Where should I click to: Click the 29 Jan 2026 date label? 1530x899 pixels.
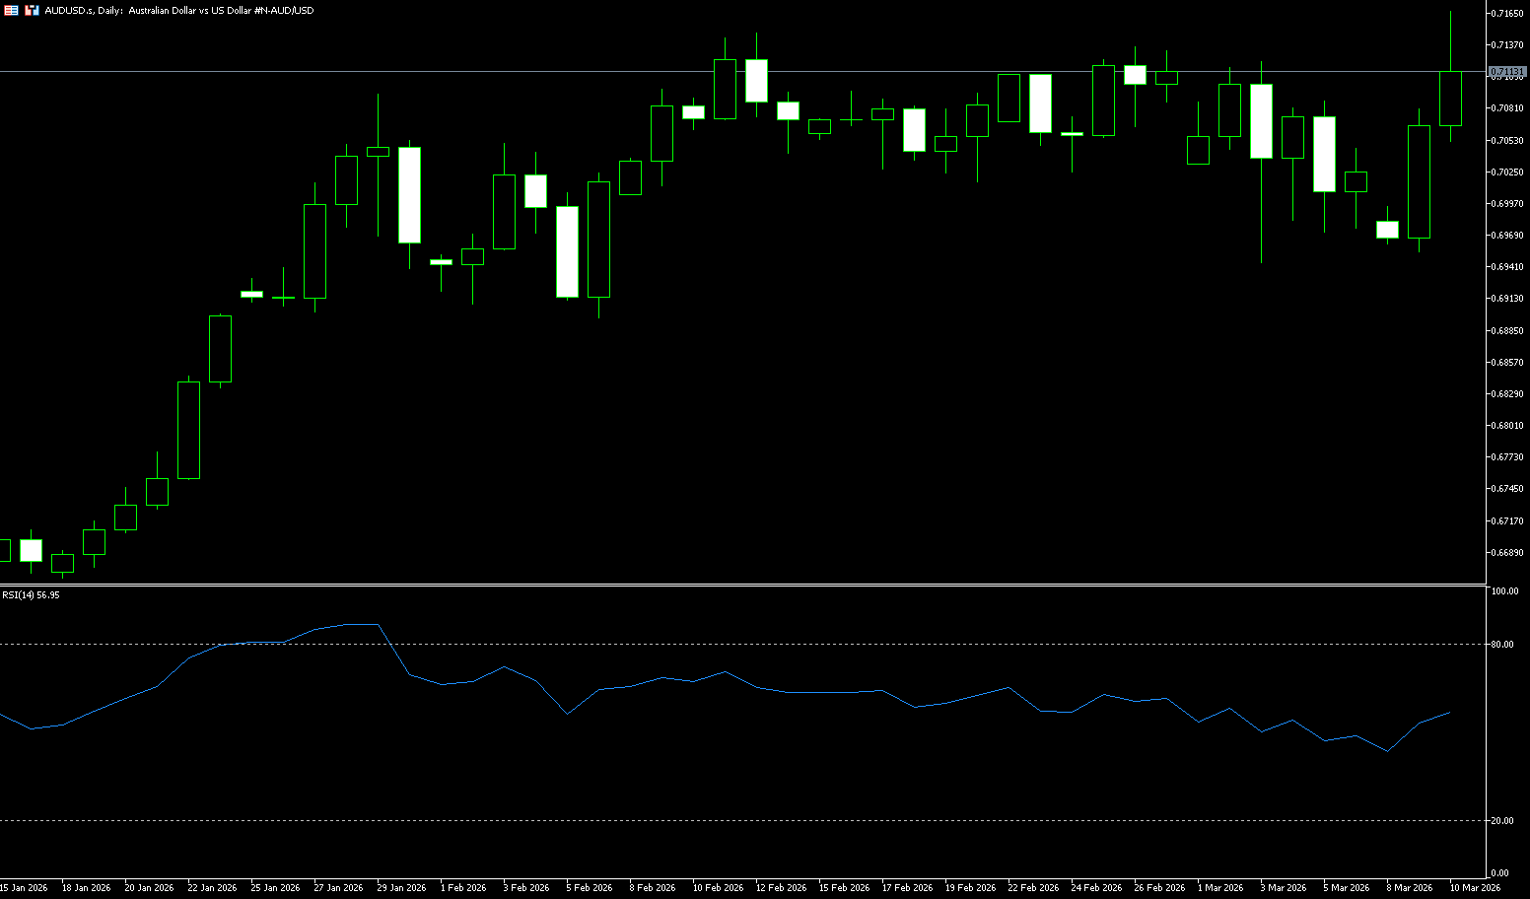coord(401,888)
